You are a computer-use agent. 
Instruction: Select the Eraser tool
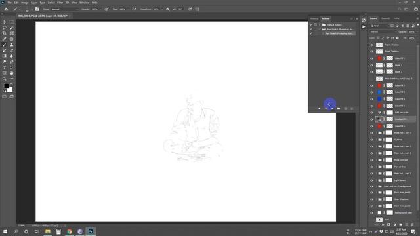click(x=12, y=50)
